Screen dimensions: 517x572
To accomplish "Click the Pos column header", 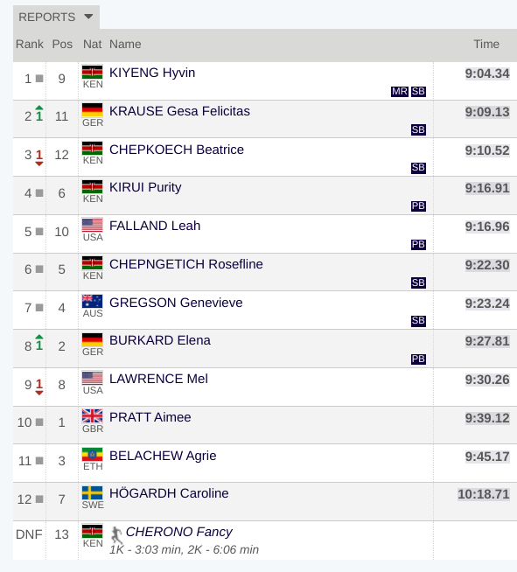I will tap(62, 44).
